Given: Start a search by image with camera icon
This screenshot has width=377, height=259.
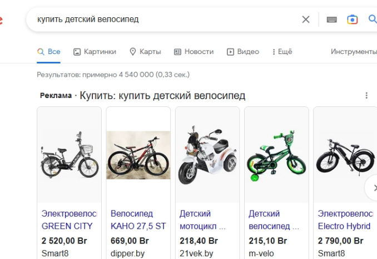Looking at the screenshot, I should 352,19.
